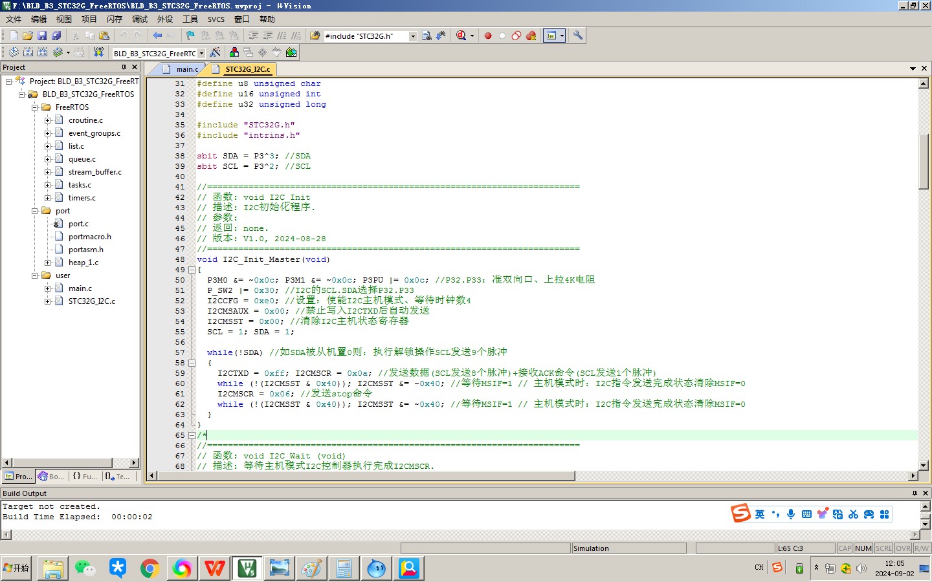This screenshot has height=582, width=932.
Task: Open the SVCS menu
Action: 216,19
